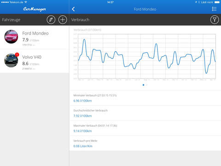Switch to the second chart page dot
The height and width of the screenshot is (166, 221).
click(147, 85)
